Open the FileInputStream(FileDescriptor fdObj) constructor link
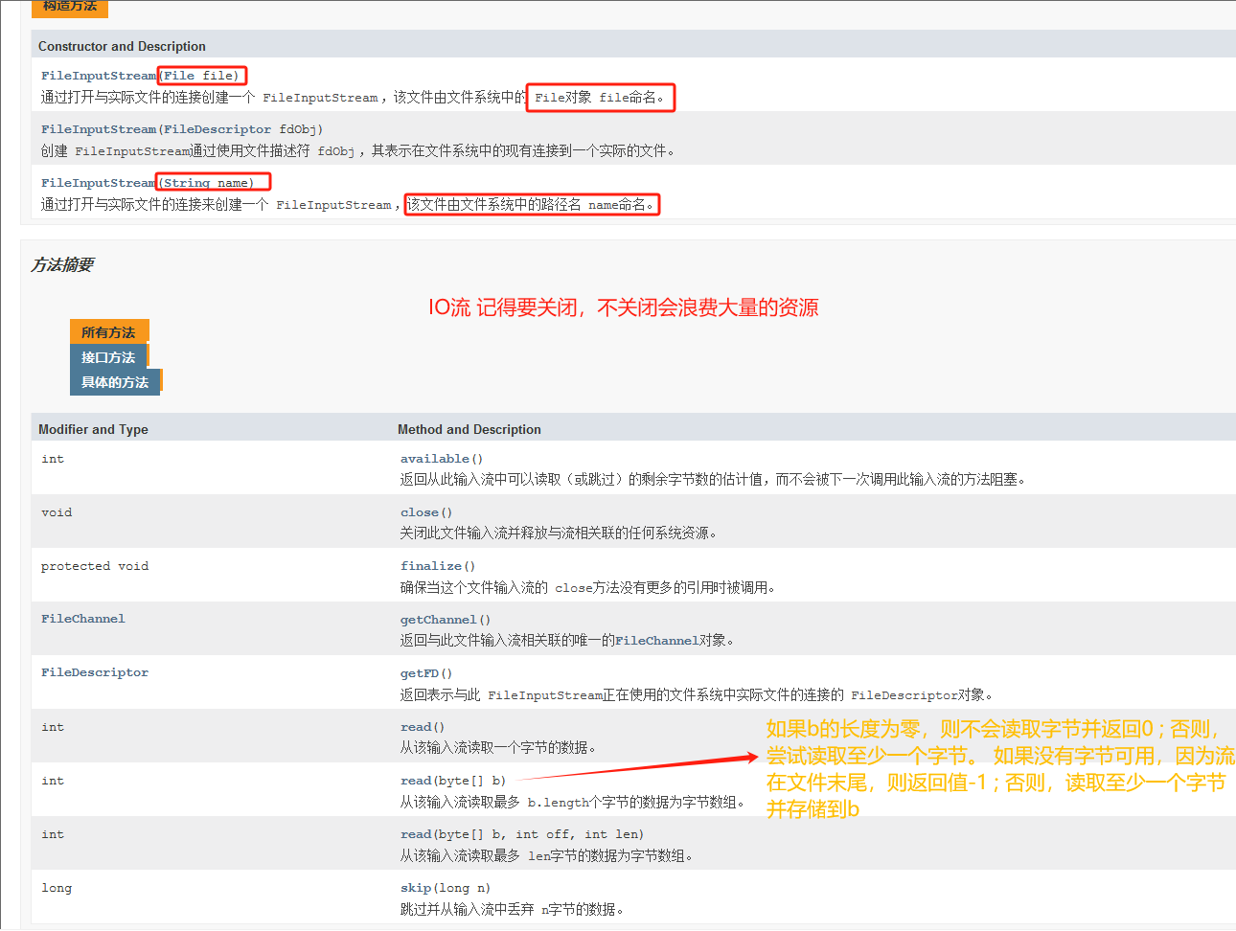The width and height of the screenshot is (1236, 931). pyautogui.click(x=99, y=129)
